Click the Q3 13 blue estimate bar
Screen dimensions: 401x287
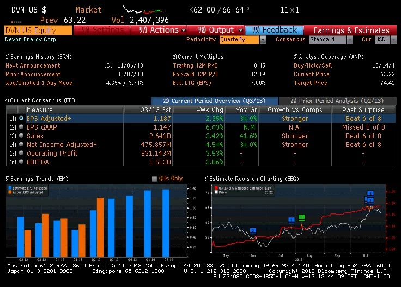[x=111, y=228]
